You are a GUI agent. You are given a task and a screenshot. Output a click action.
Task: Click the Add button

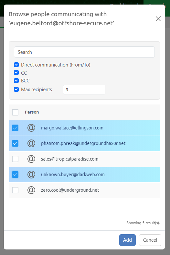[127, 240]
